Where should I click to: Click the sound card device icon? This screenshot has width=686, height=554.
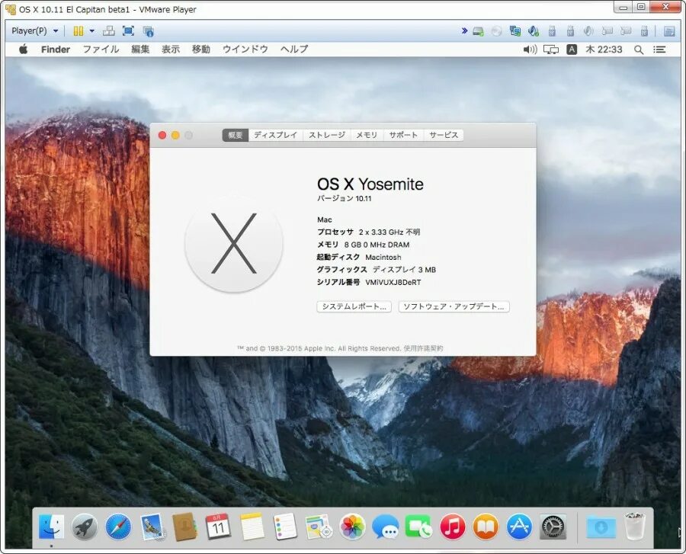pyautogui.click(x=534, y=31)
